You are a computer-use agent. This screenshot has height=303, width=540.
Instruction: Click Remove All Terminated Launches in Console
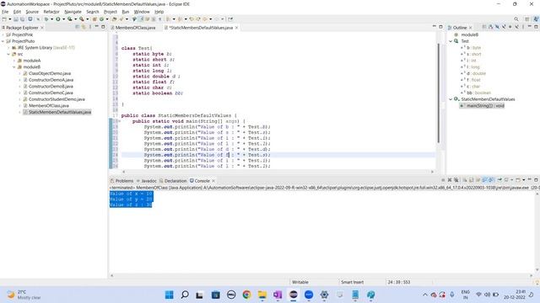coord(456,180)
